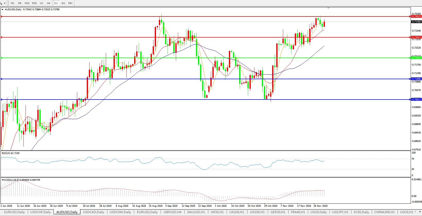Click the line tool icon at top-left
The image size is (422, 216).
click(1, 3)
